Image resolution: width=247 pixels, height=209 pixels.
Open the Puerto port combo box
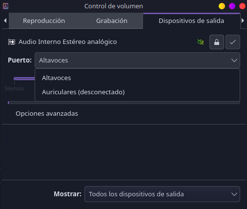137,60
